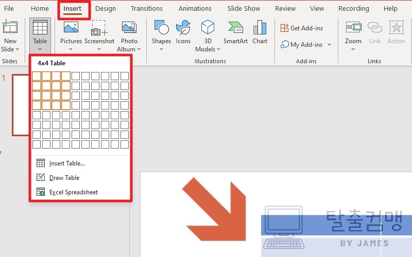Select the Insert ribbon tab
The height and width of the screenshot is (257, 412).
(x=72, y=8)
